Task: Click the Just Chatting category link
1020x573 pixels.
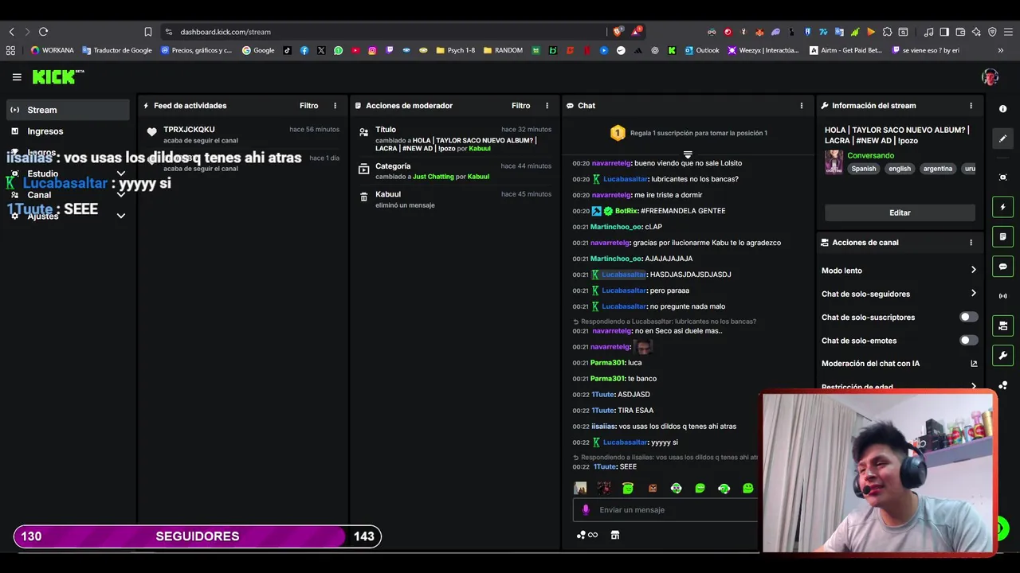Action: tap(433, 177)
